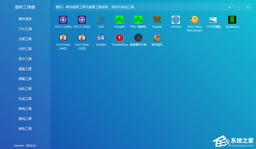
Task: Open the 新手指引 beginner guide
Action: (x=157, y=38)
